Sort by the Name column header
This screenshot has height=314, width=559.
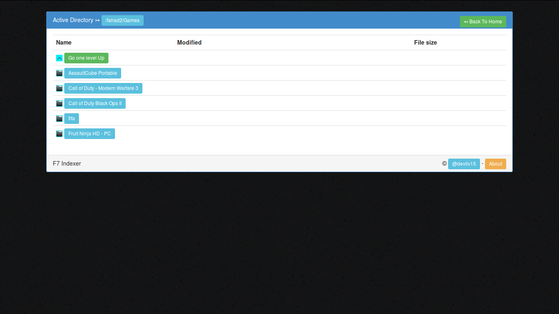coord(64,43)
